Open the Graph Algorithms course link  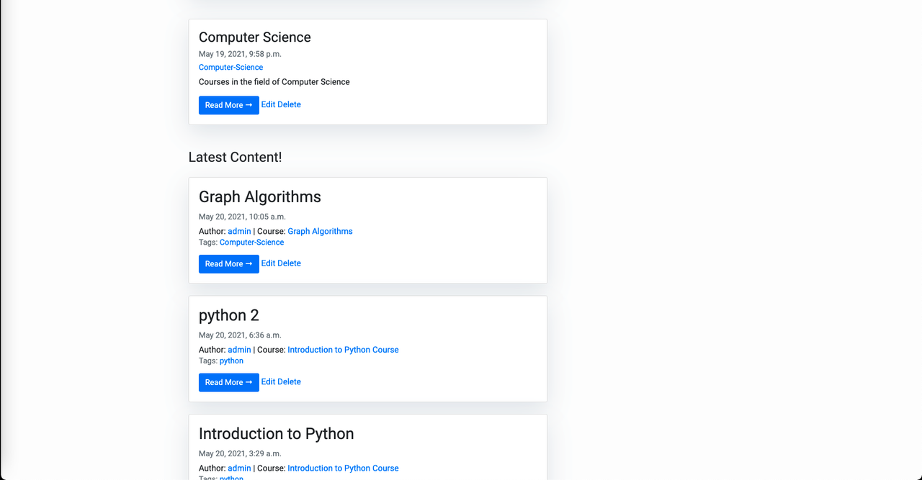click(320, 232)
